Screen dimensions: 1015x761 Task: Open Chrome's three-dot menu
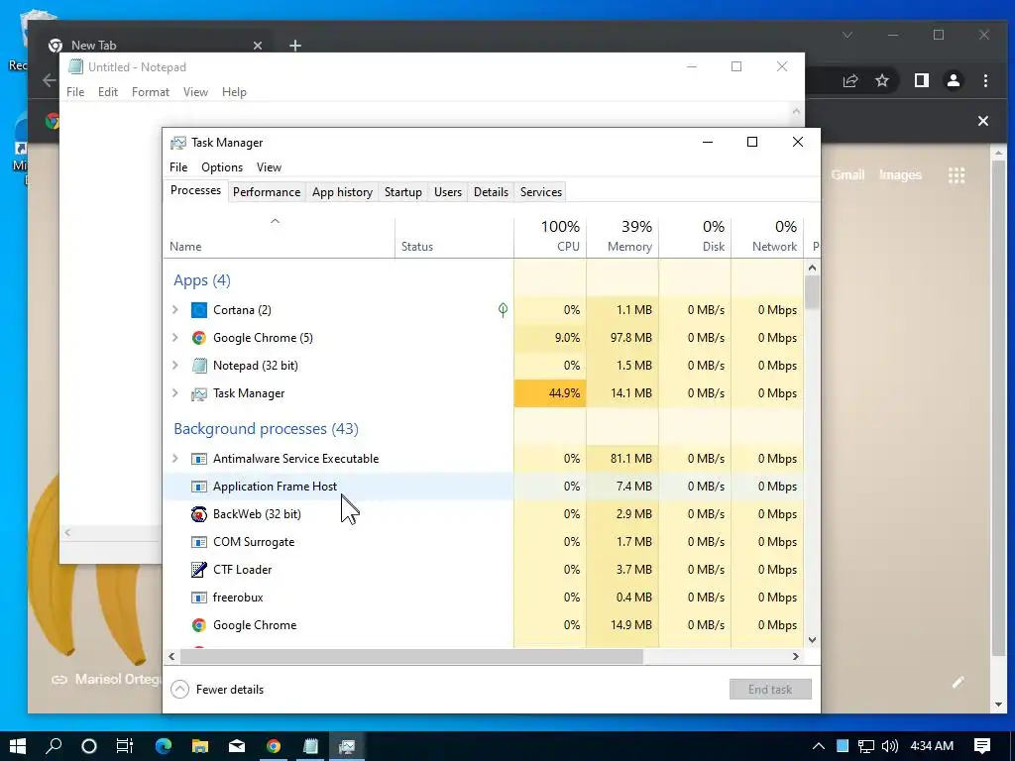click(985, 81)
